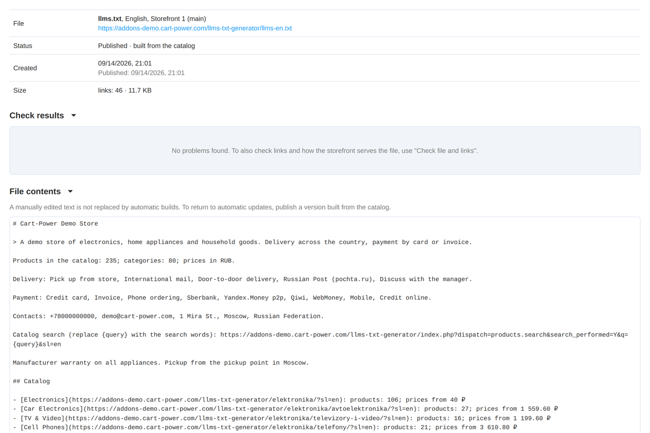Click the 'Catalog search' URL line

[321, 339]
